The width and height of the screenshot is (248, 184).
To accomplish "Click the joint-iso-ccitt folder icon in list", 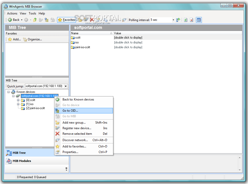I will 73,47.
